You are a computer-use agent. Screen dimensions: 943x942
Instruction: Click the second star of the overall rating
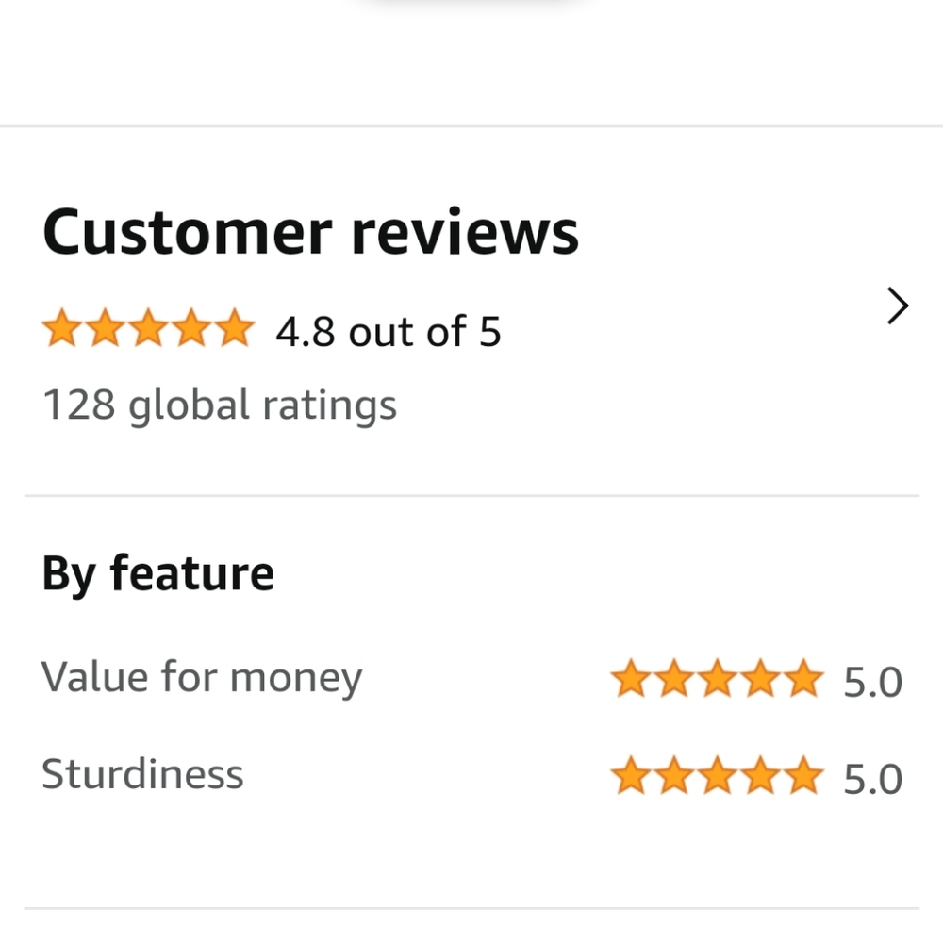pos(105,331)
